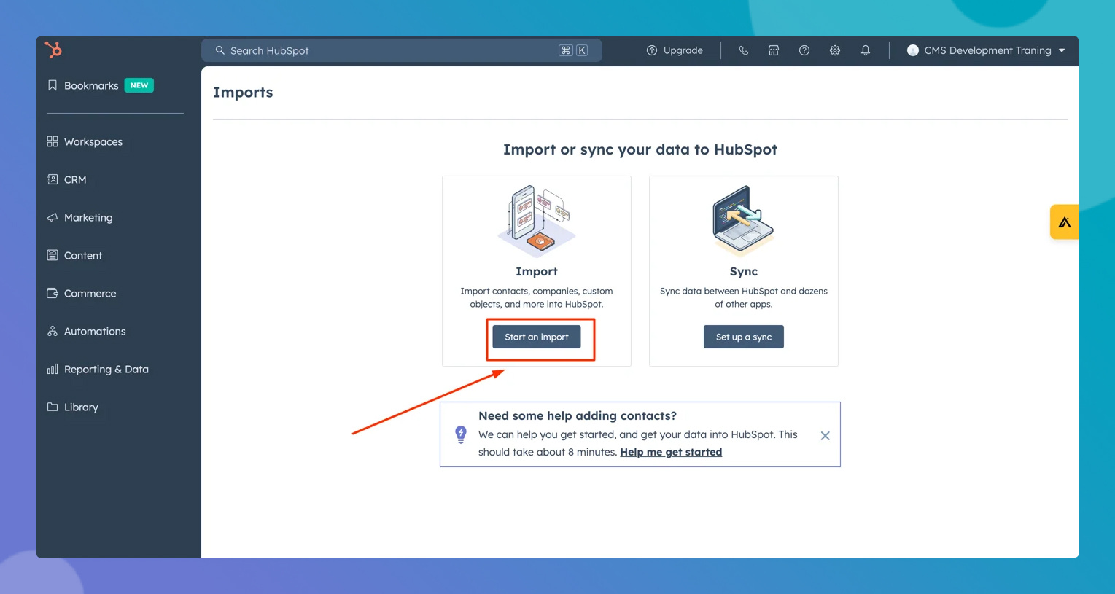The height and width of the screenshot is (594, 1115).
Task: Open the marketplace storefront icon
Action: [x=774, y=50]
